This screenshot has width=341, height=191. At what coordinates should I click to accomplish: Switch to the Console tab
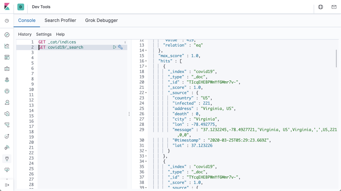pos(27,20)
